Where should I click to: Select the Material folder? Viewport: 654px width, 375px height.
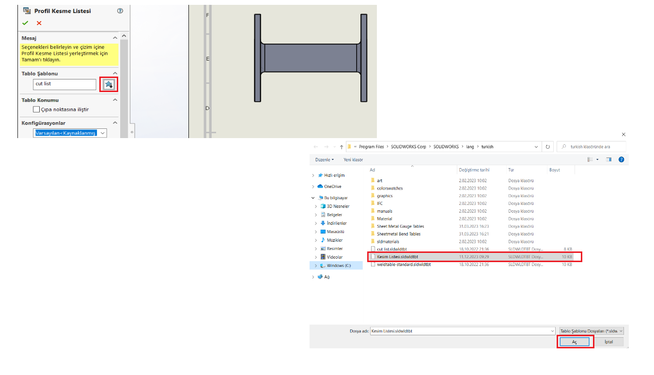385,219
